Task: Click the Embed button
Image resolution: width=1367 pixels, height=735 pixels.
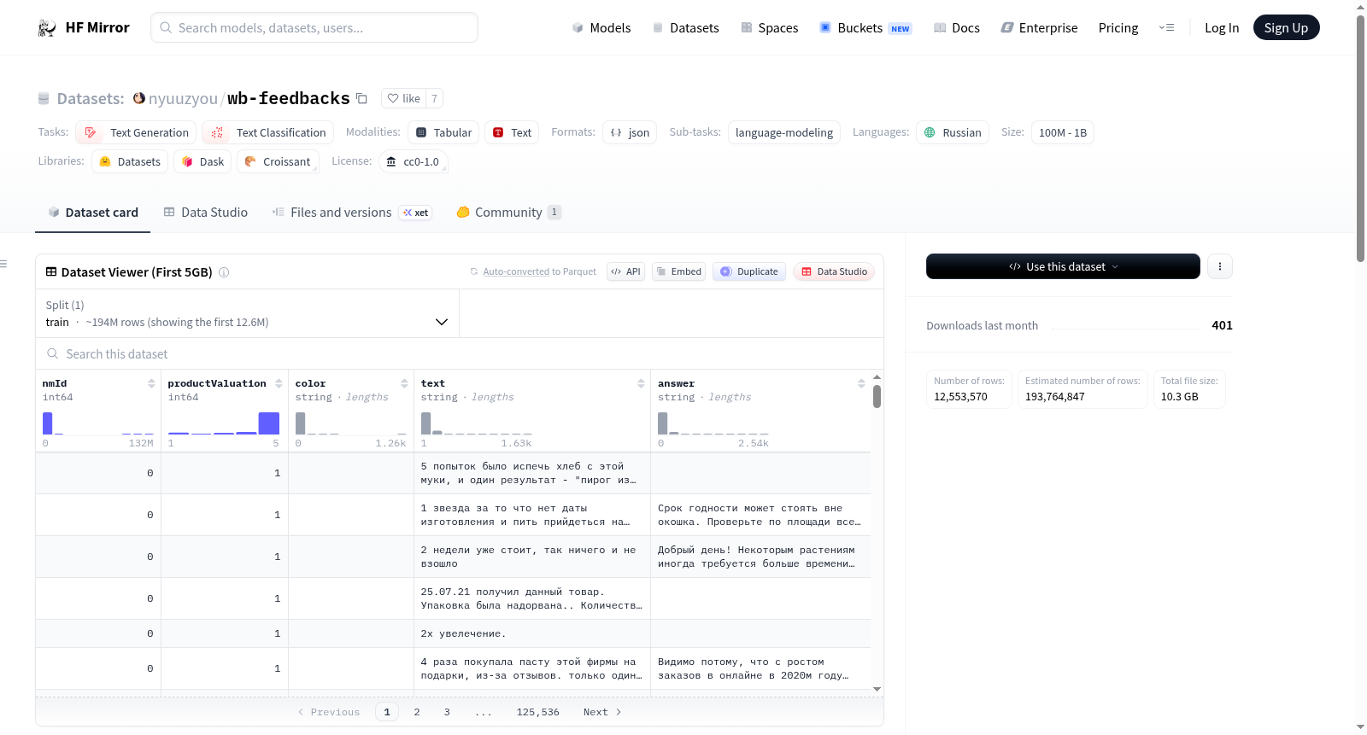Action: point(678,271)
